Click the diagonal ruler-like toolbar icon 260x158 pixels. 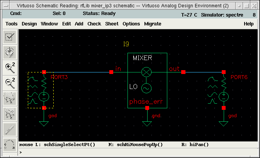click(x=10, y=129)
